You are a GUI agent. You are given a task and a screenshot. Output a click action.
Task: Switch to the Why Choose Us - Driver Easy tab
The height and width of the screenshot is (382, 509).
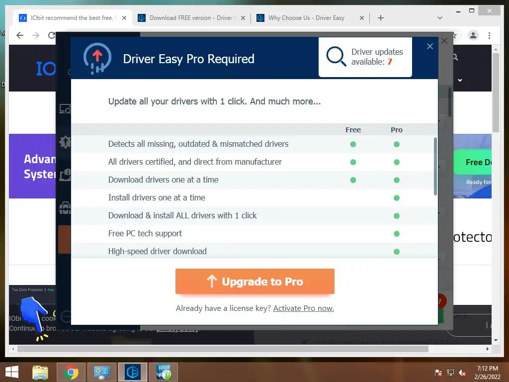pos(306,18)
